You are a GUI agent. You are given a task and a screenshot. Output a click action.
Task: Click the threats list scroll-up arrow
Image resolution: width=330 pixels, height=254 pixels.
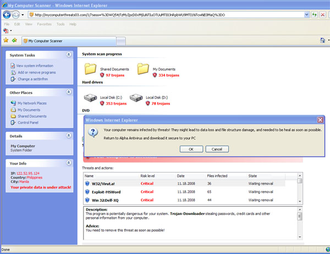300,175
